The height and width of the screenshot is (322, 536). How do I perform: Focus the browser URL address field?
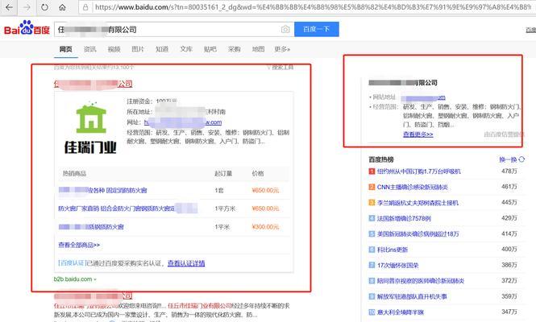coord(313,7)
